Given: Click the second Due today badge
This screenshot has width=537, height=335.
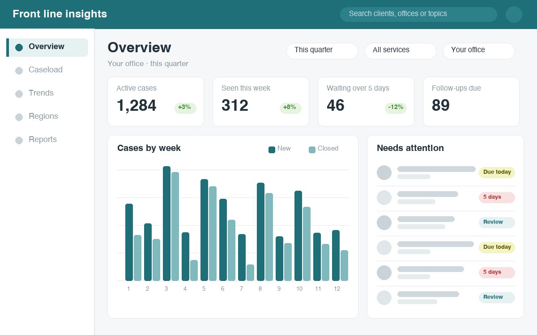Looking at the screenshot, I should click(x=497, y=247).
